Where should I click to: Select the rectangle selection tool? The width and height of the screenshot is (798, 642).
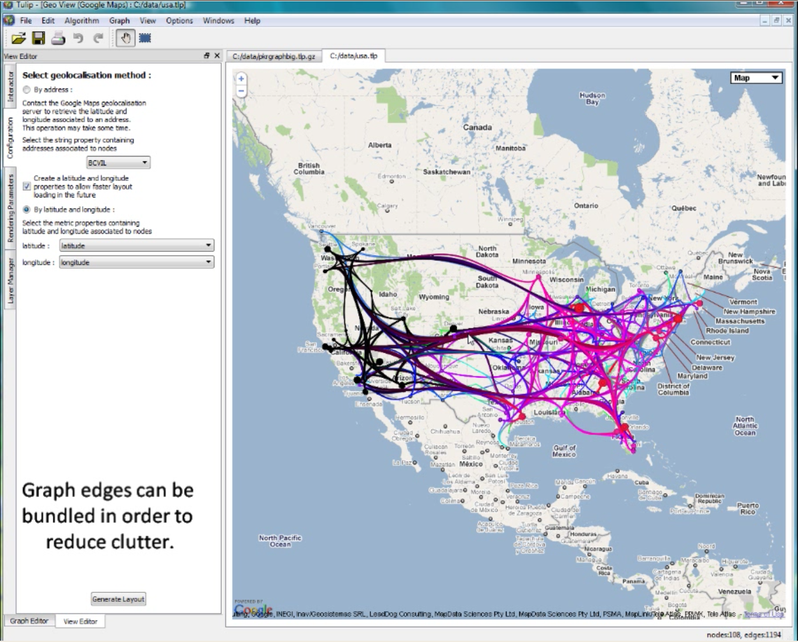click(x=145, y=39)
